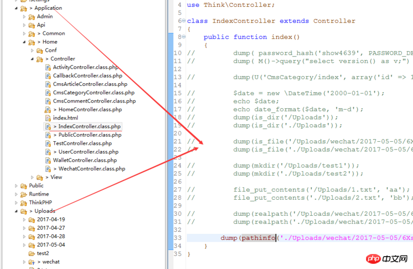This screenshot has width=413, height=269.
Task: Collapse the Home folder arrow
Action: point(24,42)
